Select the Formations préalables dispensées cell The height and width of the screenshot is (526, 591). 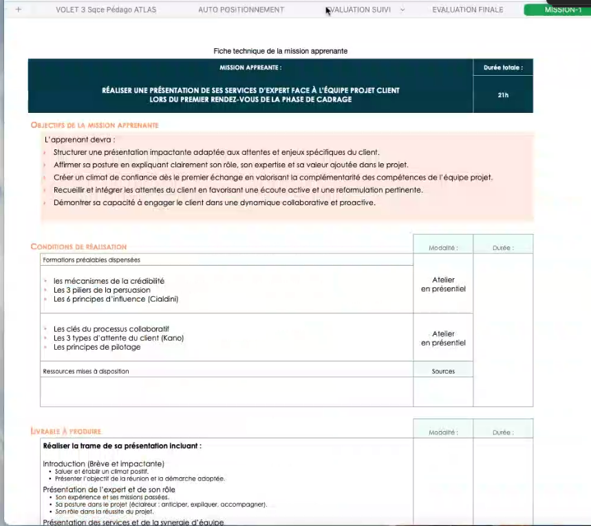(x=91, y=260)
